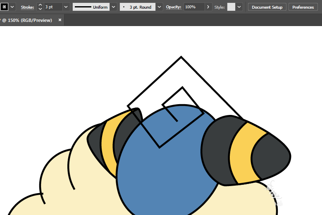This screenshot has width=322, height=215.
Task: Expand the width profile dropdown arrow
Action: click(x=114, y=7)
